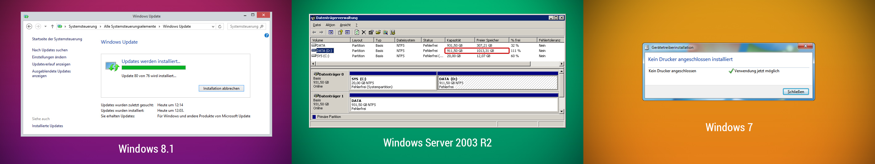This screenshot has width=875, height=164.
Task: Click the up-arrow in Windows Update navigation
Action: tap(52, 26)
